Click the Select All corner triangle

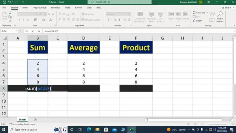tap(5, 38)
